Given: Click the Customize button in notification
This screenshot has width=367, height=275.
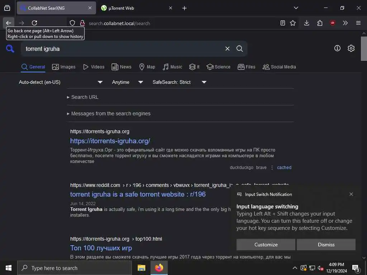Looking at the screenshot, I should (266, 245).
